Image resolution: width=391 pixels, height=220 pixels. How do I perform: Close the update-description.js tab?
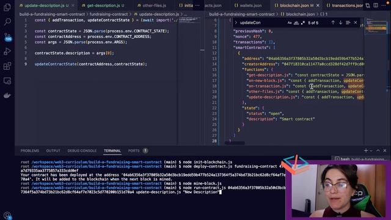point(73,5)
